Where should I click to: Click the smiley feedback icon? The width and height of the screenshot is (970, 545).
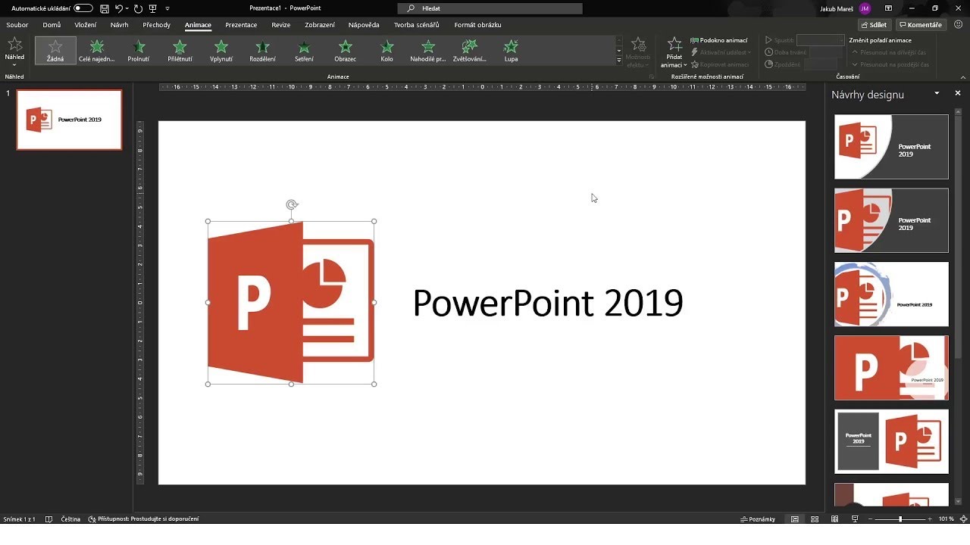(x=958, y=25)
